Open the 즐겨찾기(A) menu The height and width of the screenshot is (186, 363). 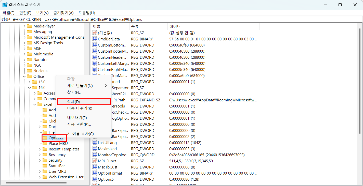pos(63,13)
